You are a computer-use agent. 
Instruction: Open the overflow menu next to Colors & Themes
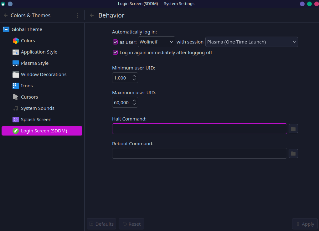pyautogui.click(x=77, y=15)
